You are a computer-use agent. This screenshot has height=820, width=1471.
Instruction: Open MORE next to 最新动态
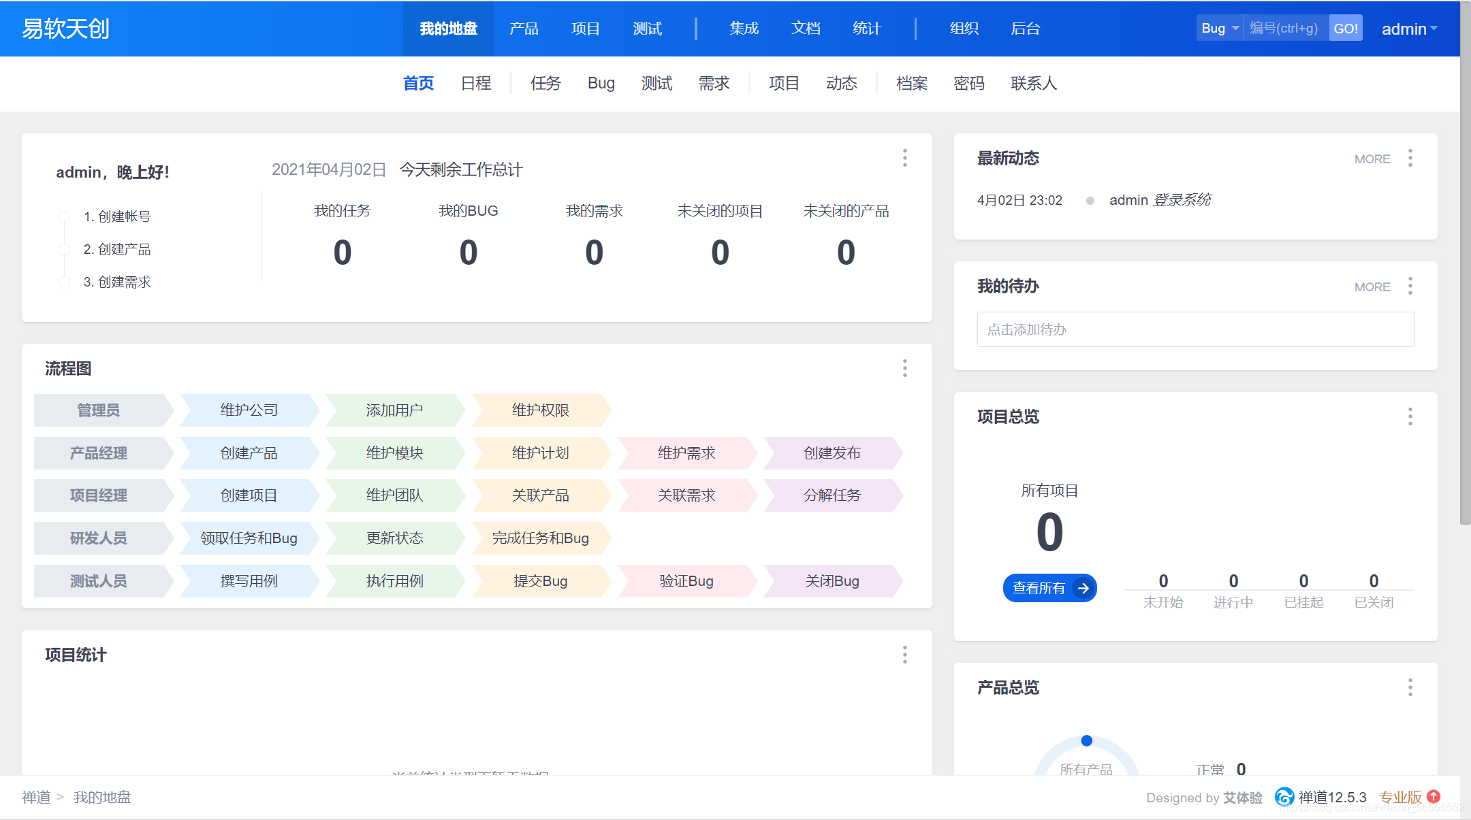pyautogui.click(x=1372, y=159)
